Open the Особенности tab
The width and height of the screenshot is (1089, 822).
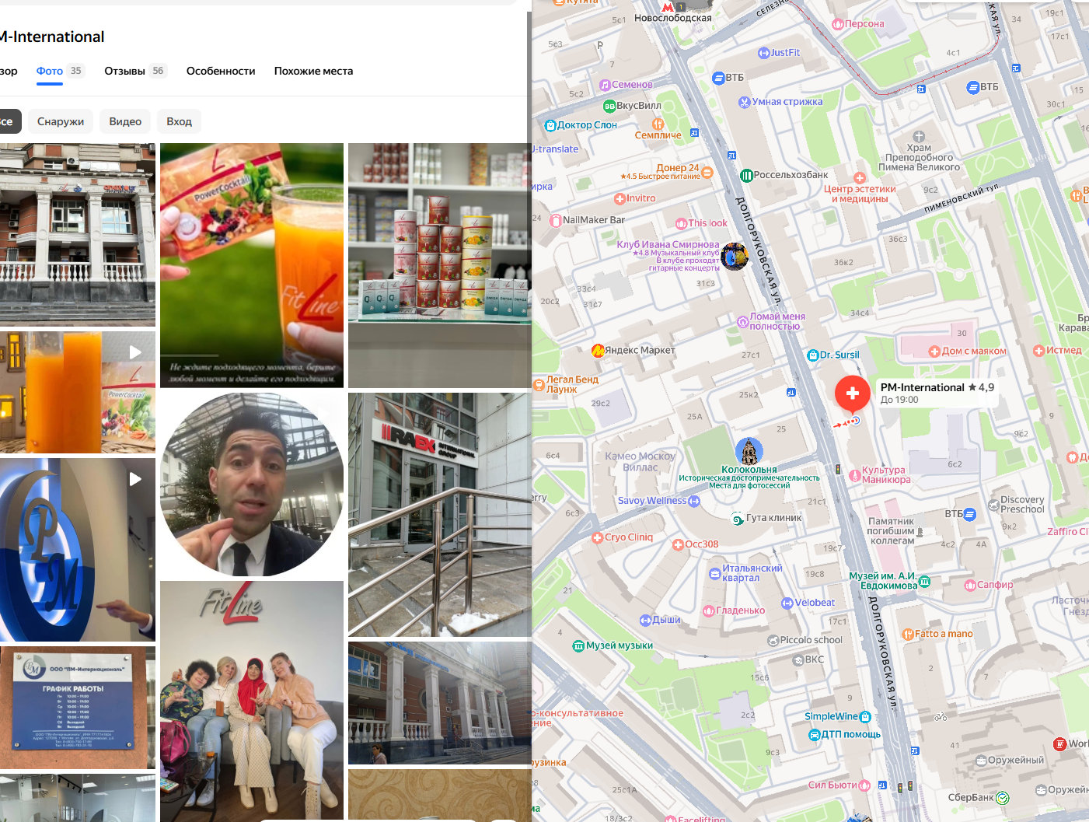(221, 71)
